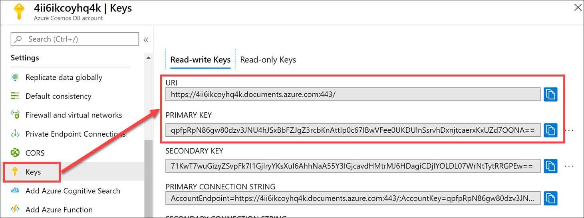Open the Add Azure Function item
The height and width of the screenshot is (218, 584).
click(x=59, y=210)
